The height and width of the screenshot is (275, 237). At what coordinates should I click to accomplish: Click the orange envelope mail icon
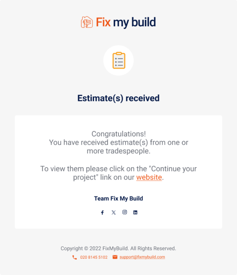point(115,257)
